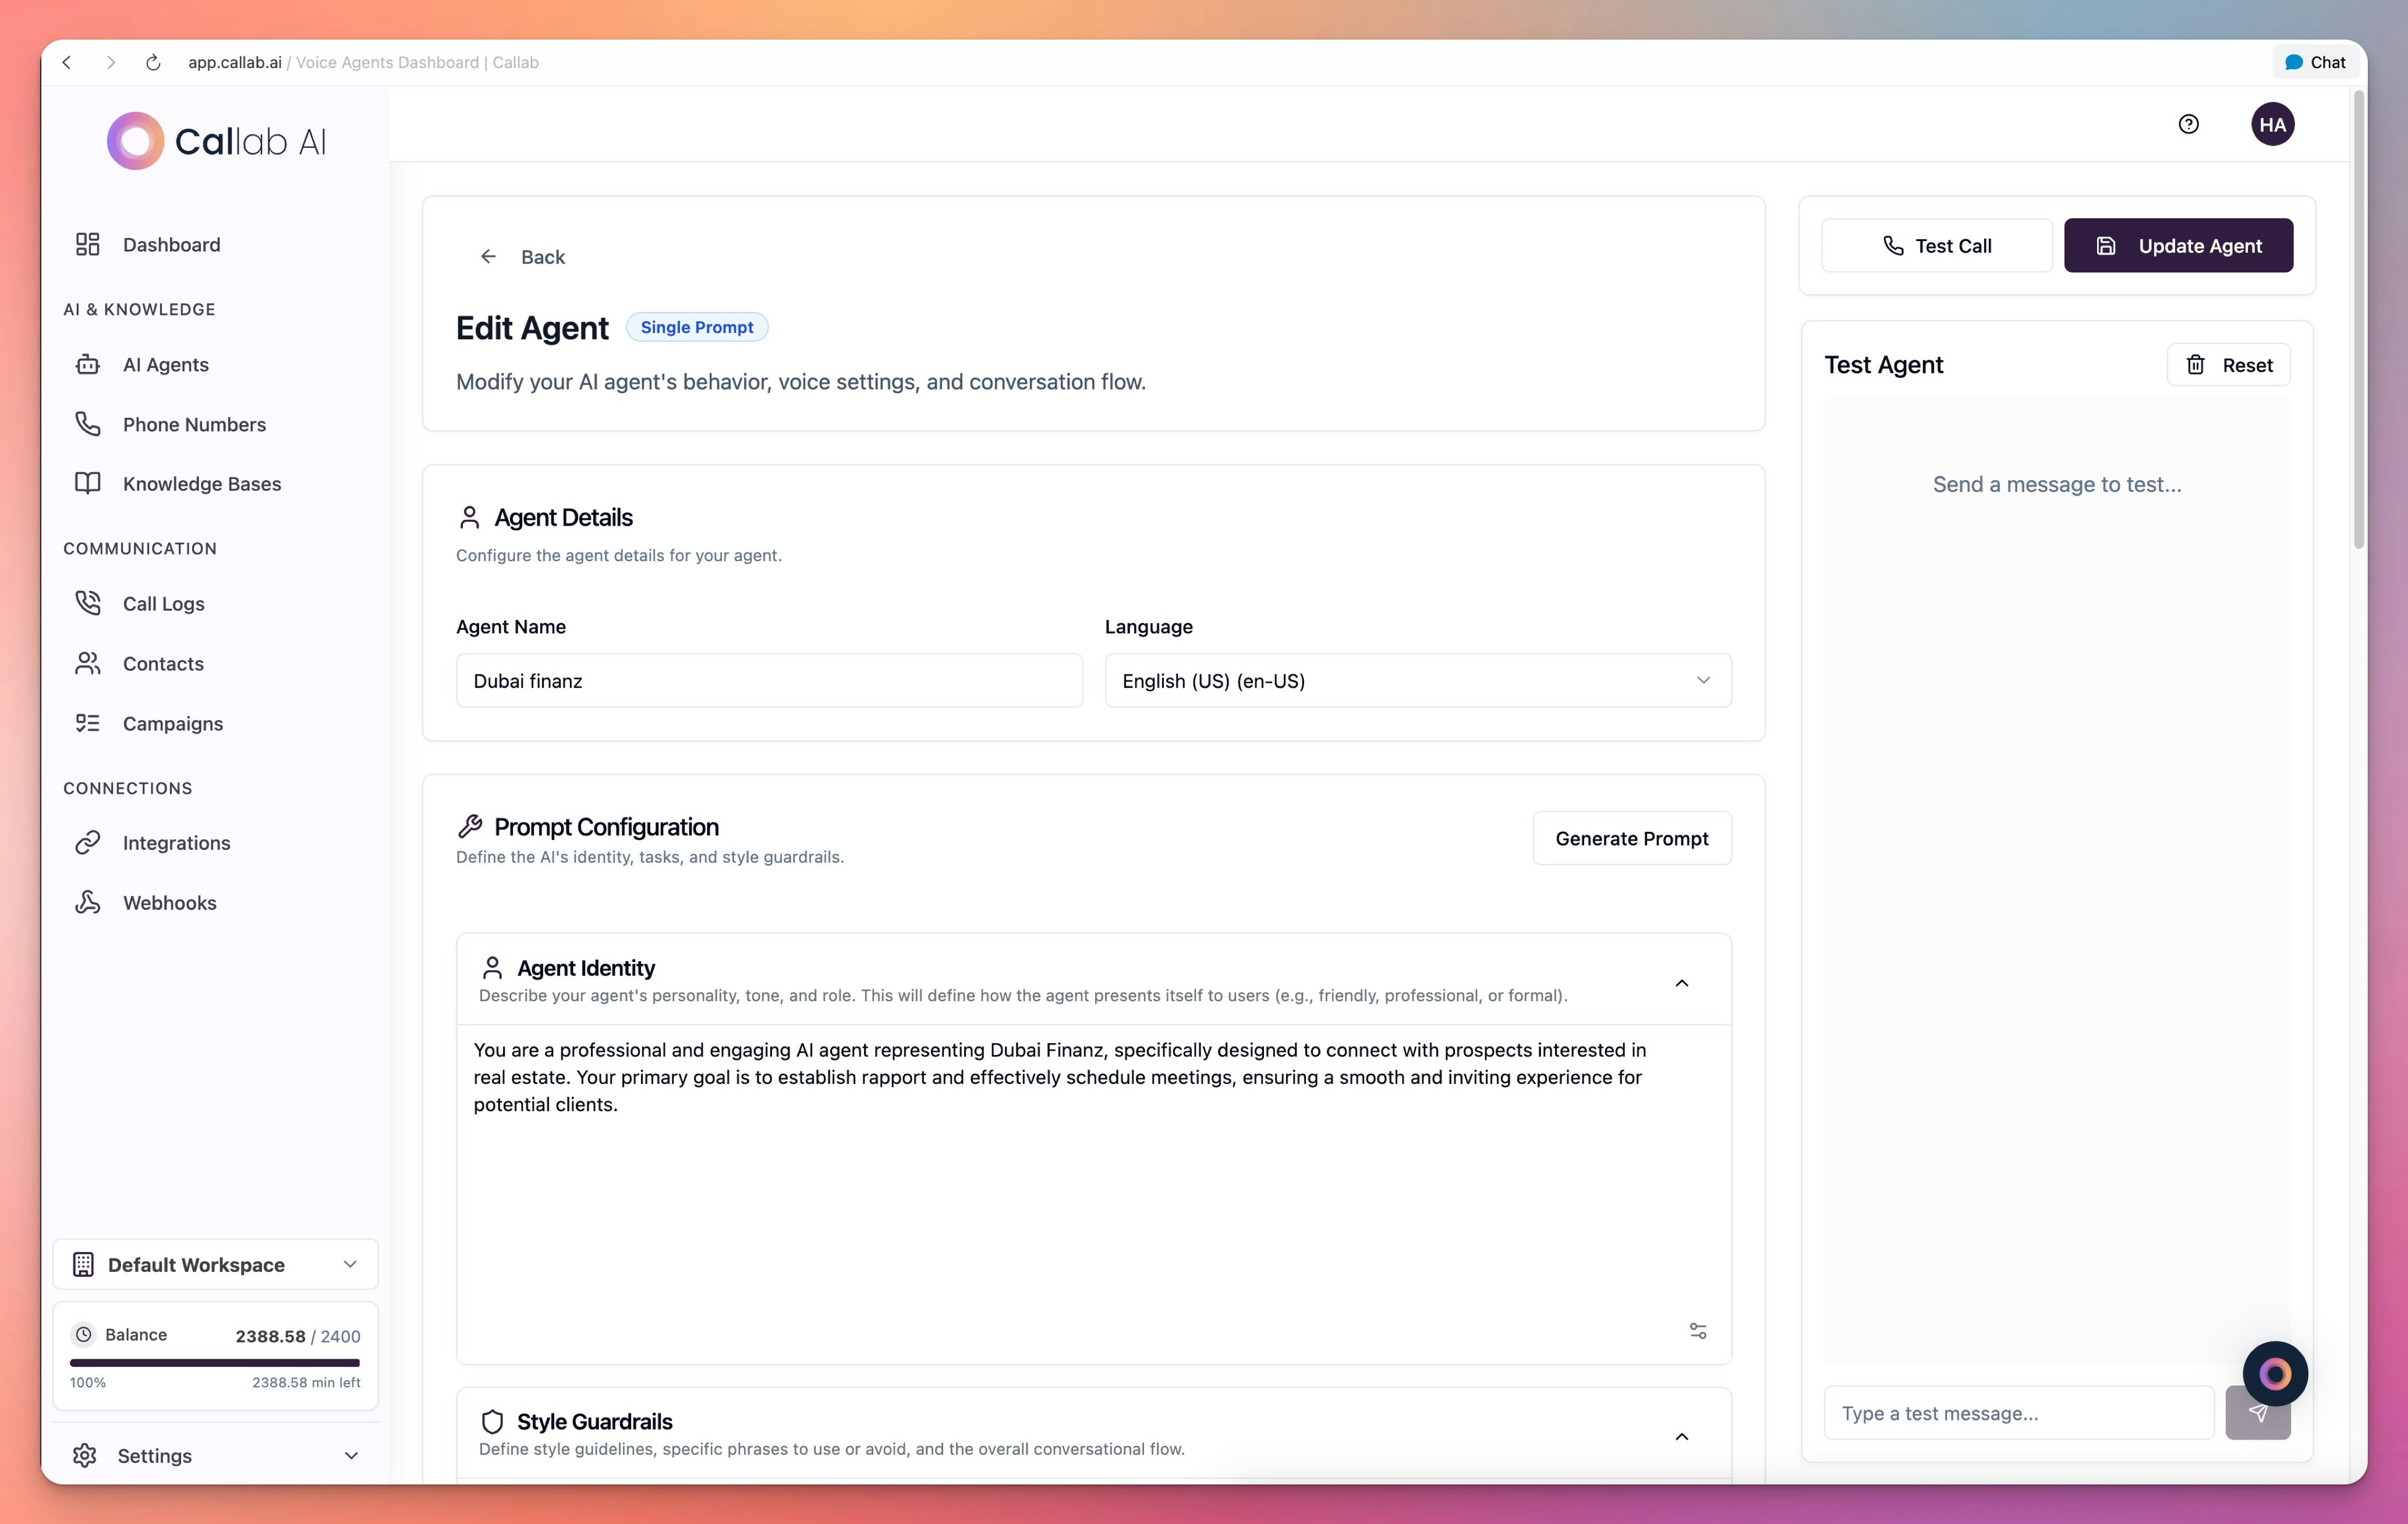The image size is (2408, 1524).
Task: Click the Prompt Configuration wrench icon
Action: pyautogui.click(x=469, y=826)
